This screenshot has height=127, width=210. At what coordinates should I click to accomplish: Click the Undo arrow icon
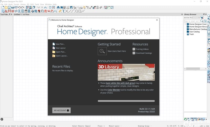pos(19,8)
